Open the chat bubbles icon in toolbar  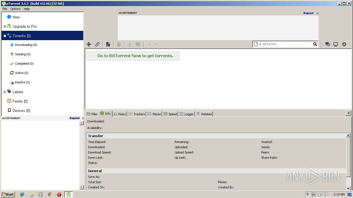coord(328,44)
